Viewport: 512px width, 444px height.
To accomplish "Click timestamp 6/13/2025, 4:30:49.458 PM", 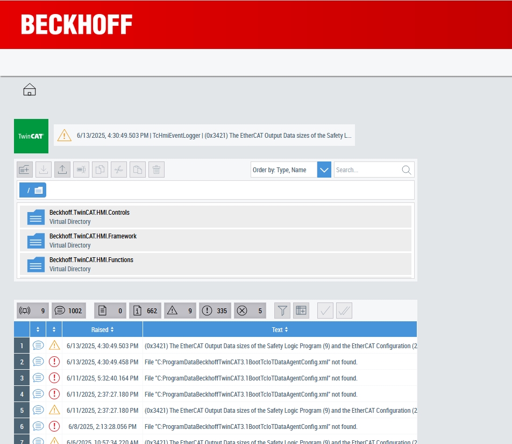I will (103, 362).
